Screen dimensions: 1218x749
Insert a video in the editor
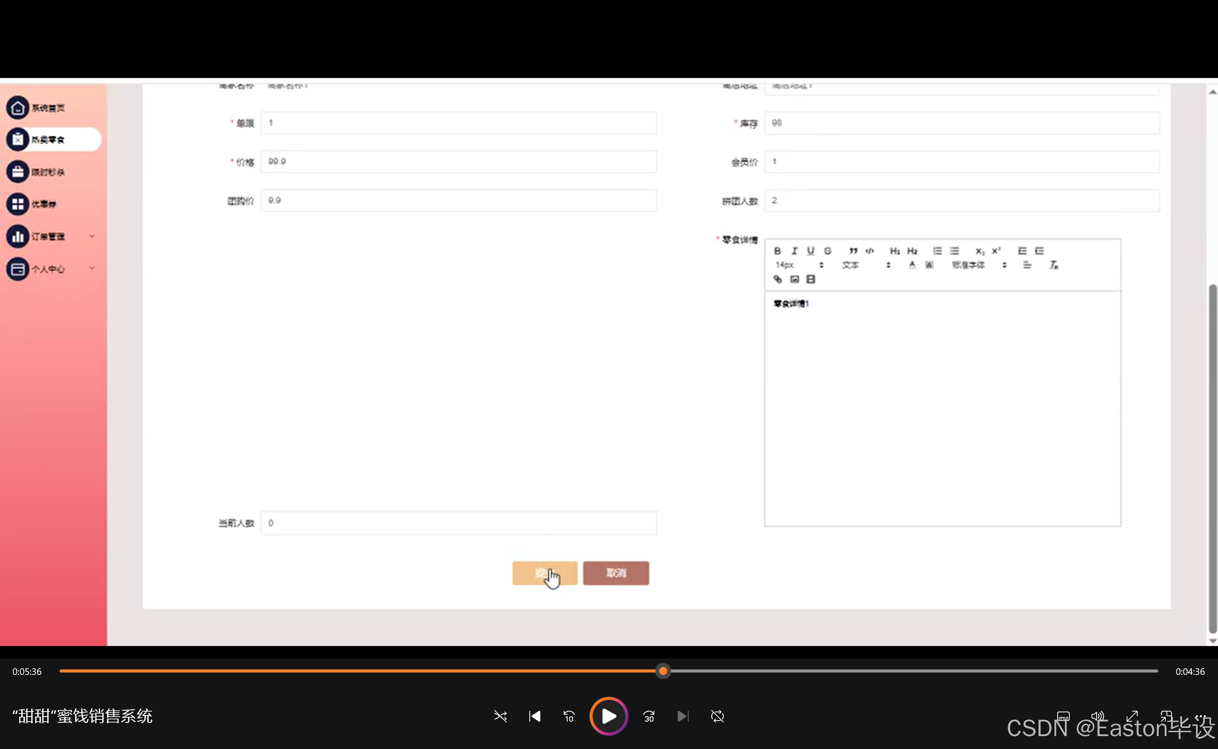pyautogui.click(x=810, y=279)
